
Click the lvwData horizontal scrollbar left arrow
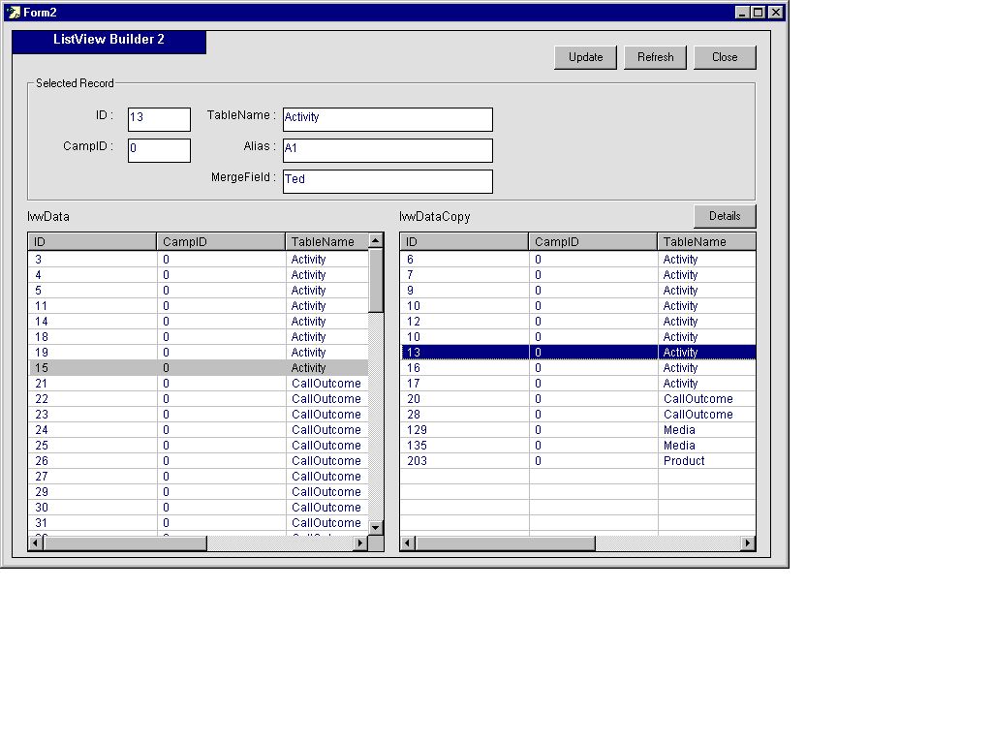coord(36,543)
